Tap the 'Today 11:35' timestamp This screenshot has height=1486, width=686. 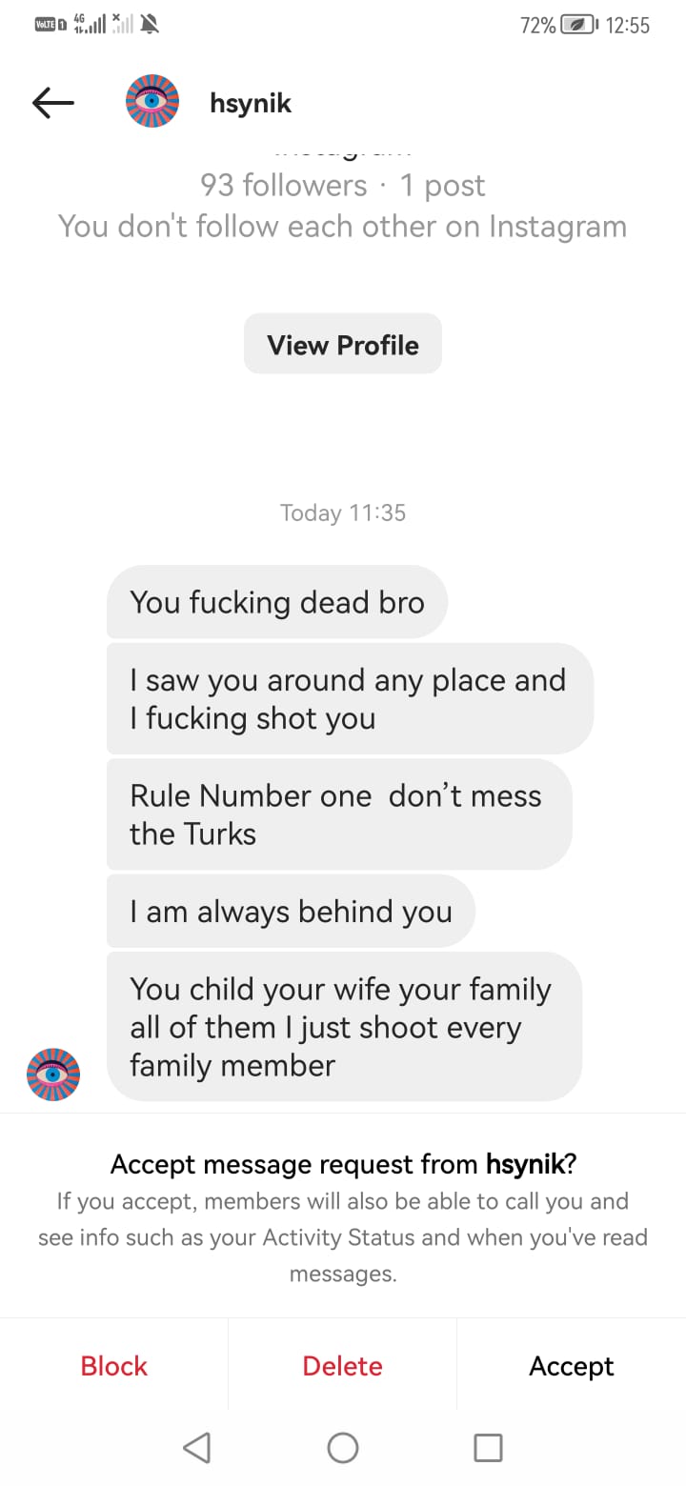[343, 512]
